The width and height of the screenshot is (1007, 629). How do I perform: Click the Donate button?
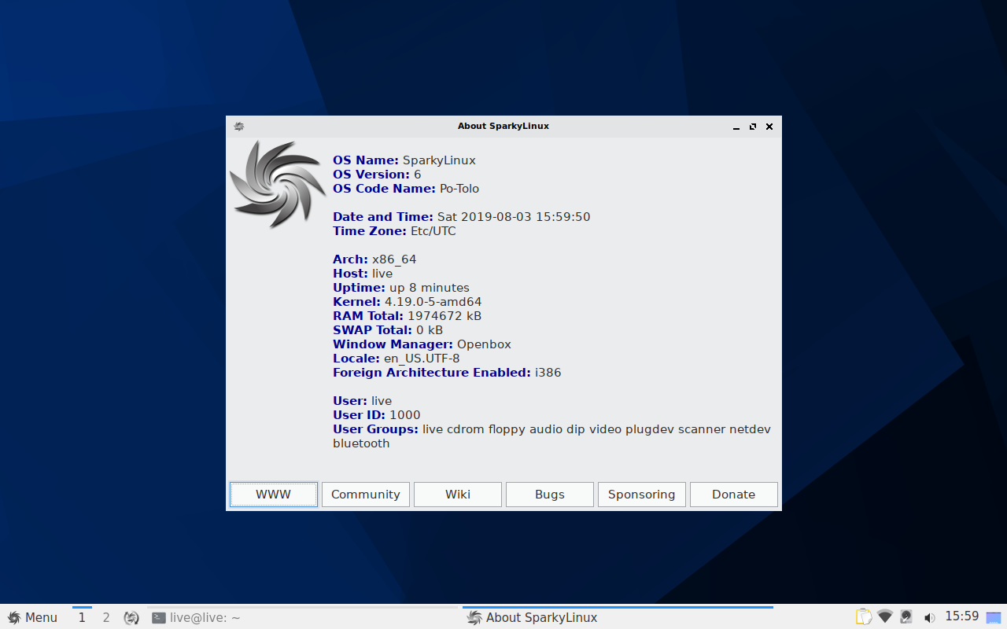(734, 495)
